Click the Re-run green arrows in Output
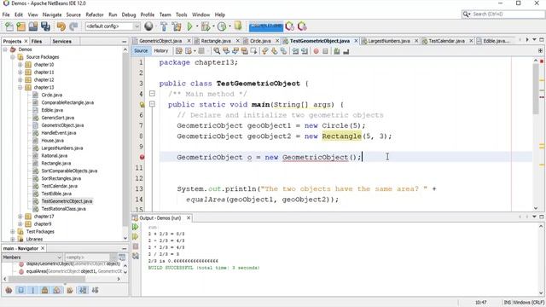546x307 pixels. click(136, 227)
